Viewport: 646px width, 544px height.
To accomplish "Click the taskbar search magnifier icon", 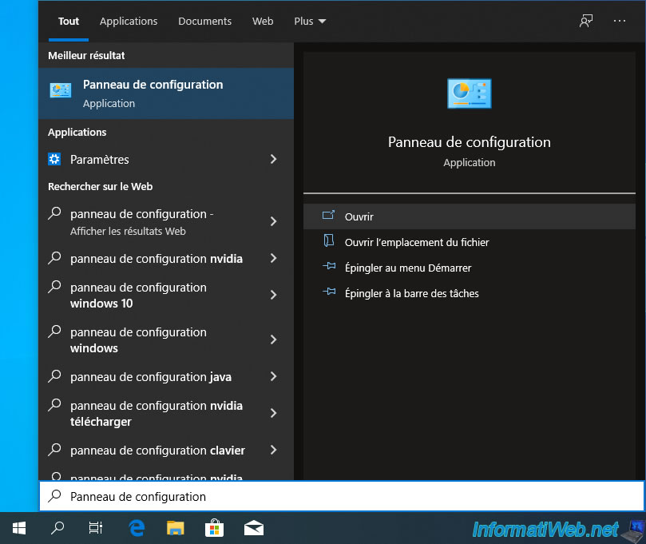I will click(57, 528).
